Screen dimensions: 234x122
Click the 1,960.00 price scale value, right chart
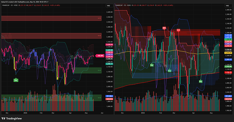coord(228,111)
